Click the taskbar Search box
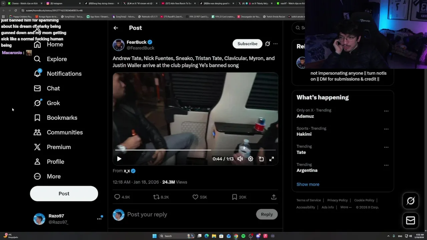427x240 pixels. coord(177,236)
